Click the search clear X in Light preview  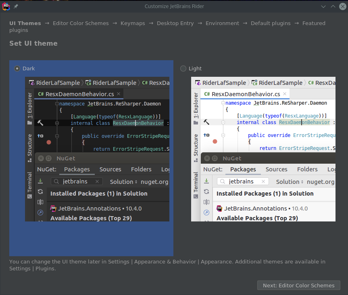(263, 181)
